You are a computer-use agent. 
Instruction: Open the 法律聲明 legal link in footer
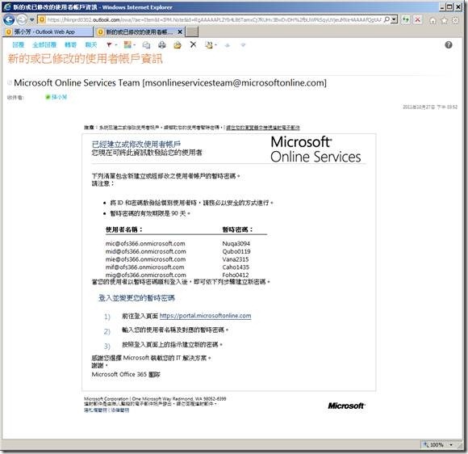[x=120, y=410]
